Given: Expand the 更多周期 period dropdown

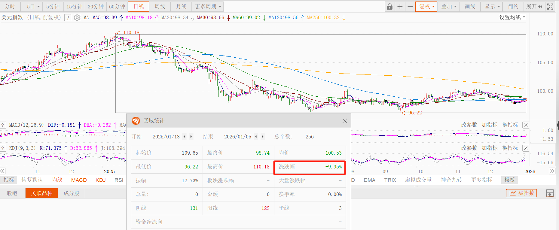Looking at the screenshot, I should pyautogui.click(x=208, y=7).
